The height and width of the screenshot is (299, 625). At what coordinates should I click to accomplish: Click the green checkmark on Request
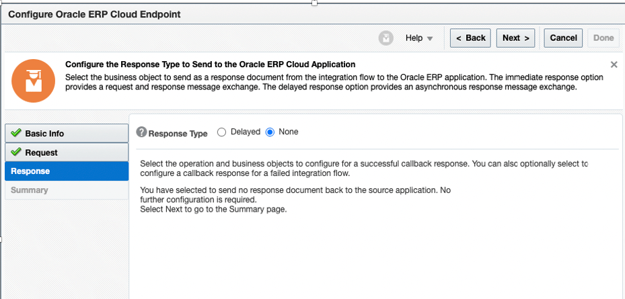(16, 153)
